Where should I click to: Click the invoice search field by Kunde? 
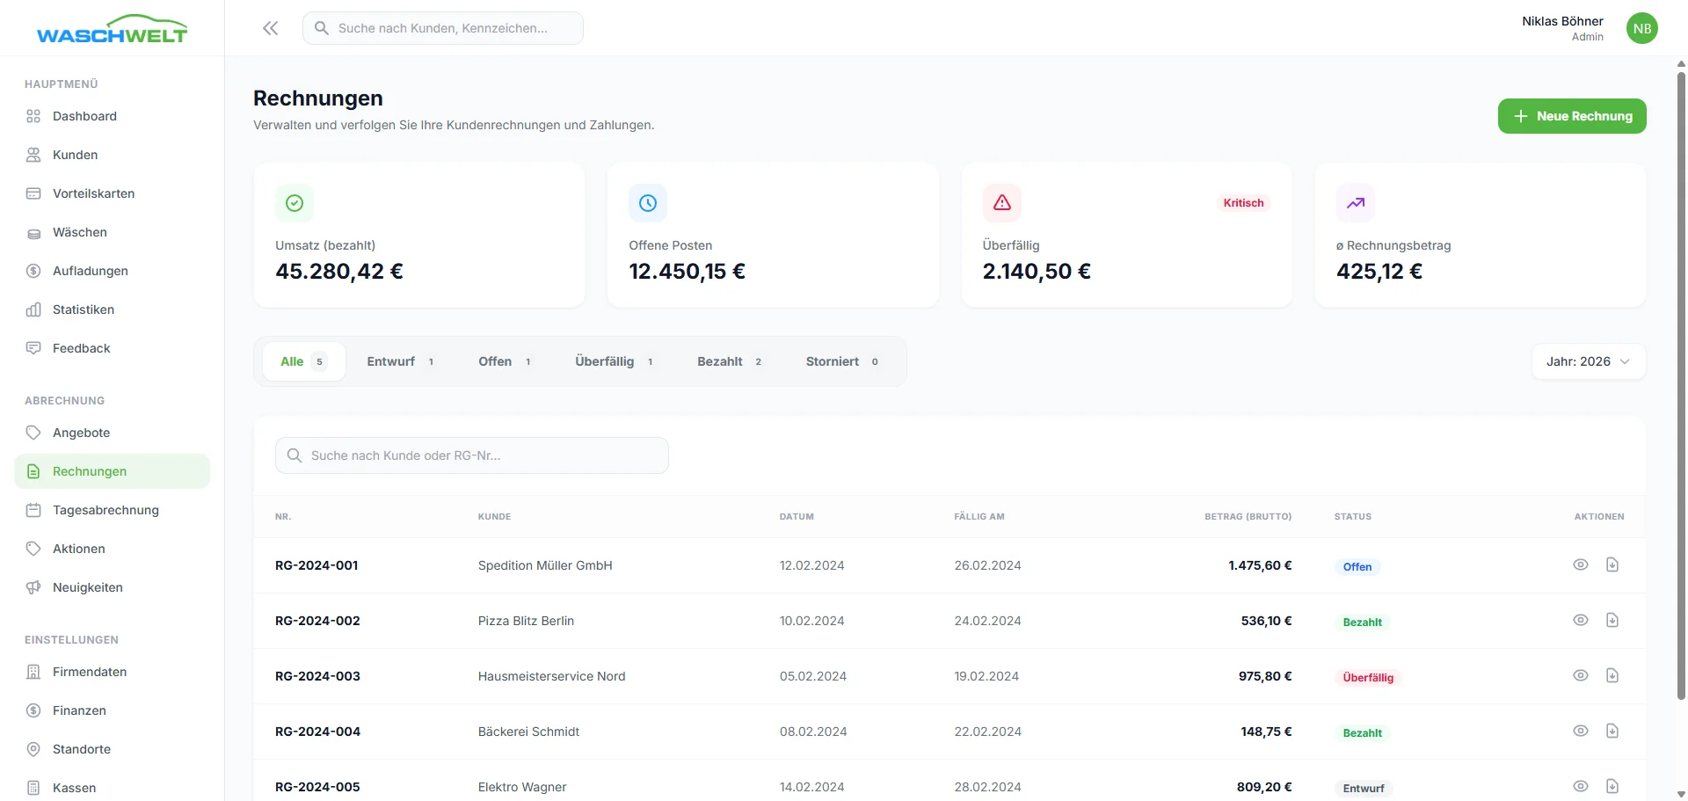(472, 455)
